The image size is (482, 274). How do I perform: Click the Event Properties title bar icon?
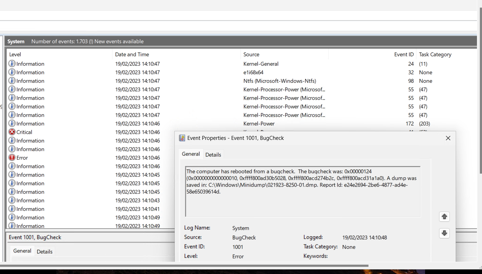pyautogui.click(x=182, y=138)
